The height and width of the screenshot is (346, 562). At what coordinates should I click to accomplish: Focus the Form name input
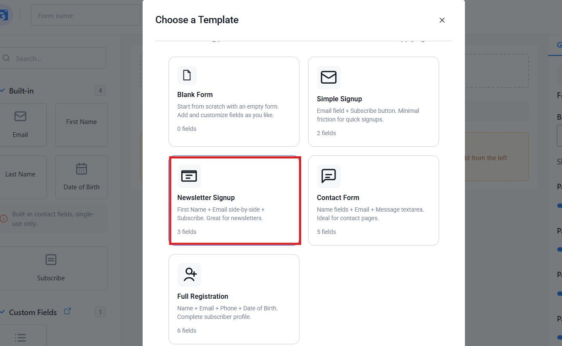(x=86, y=16)
